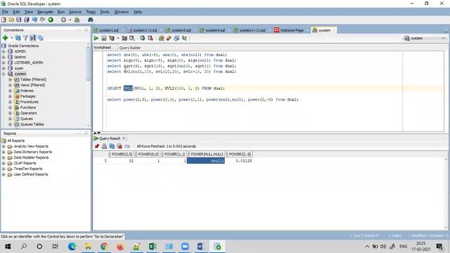Open the Windows Start menu
450x253 pixels.
(x=8, y=247)
